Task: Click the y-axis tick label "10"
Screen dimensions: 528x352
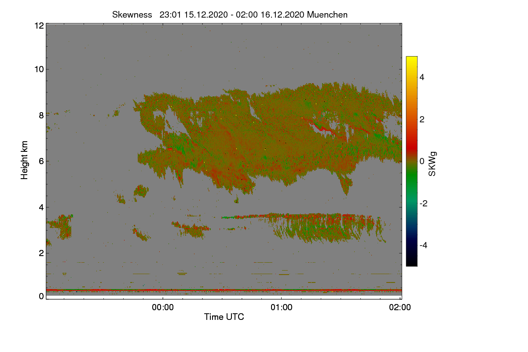Action: [x=39, y=69]
